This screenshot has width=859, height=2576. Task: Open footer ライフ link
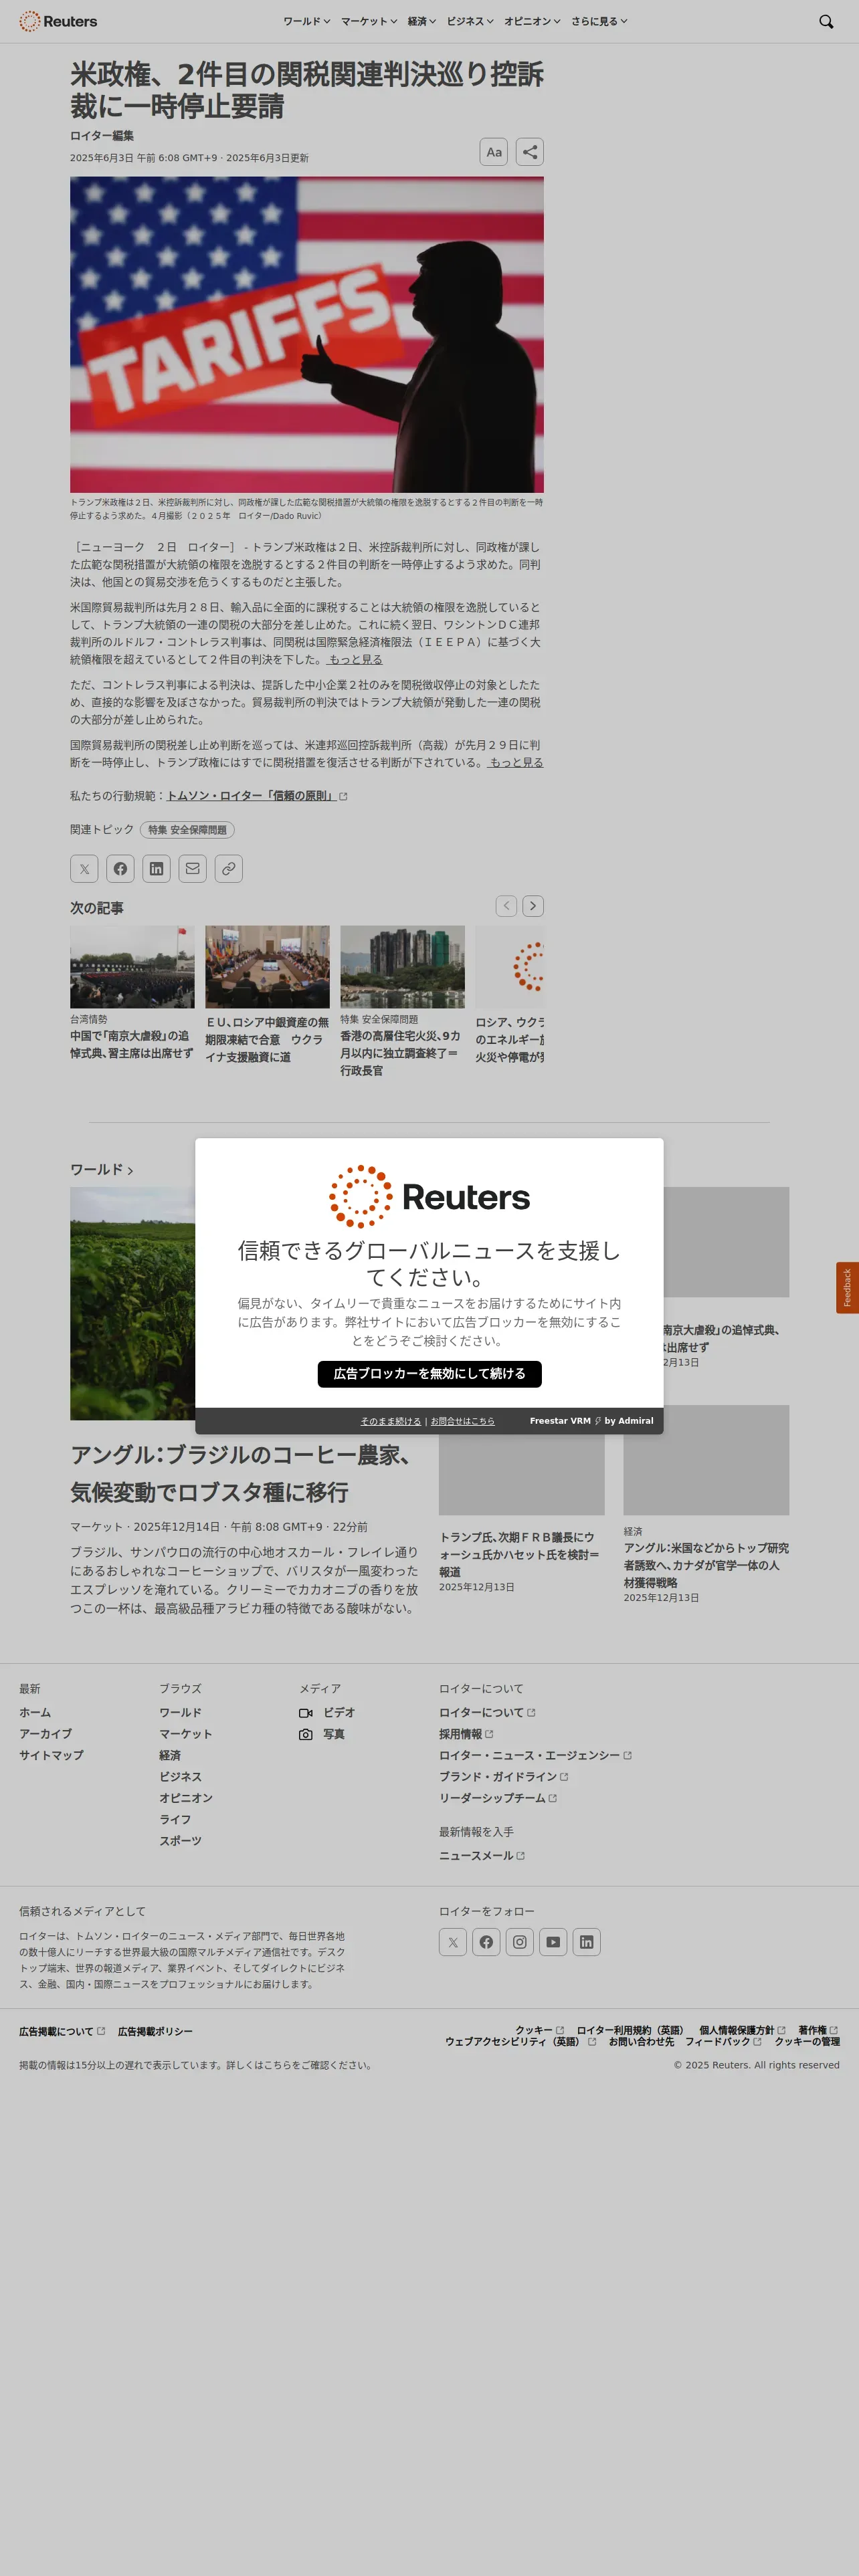pyautogui.click(x=175, y=1819)
